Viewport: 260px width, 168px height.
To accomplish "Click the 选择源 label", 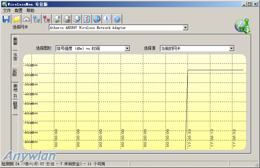I will [149, 48].
